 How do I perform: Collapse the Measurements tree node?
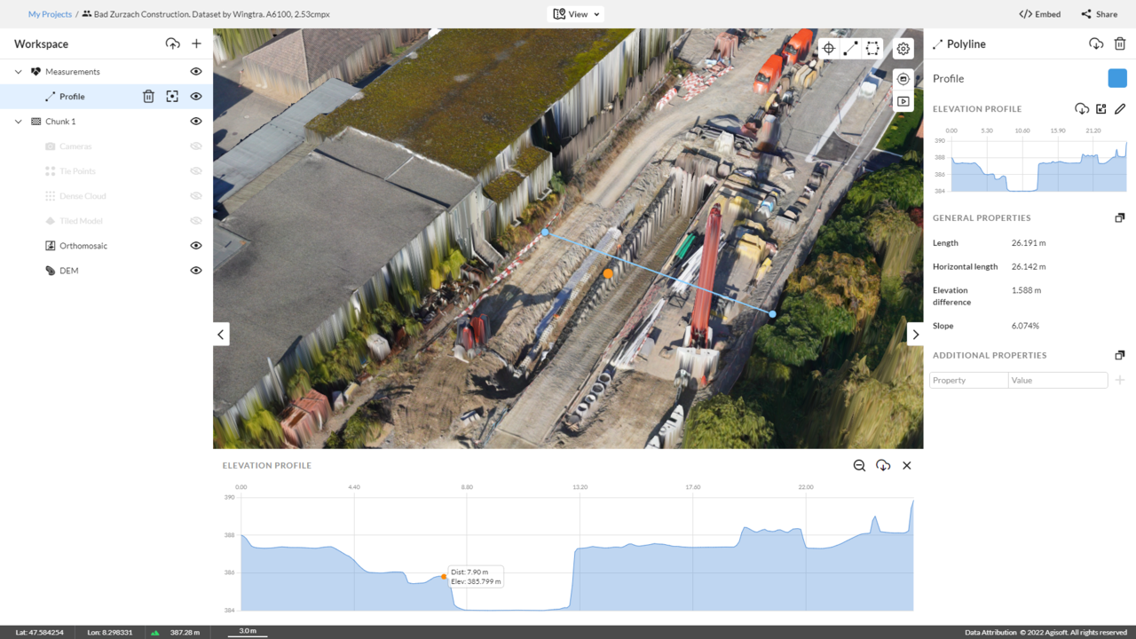click(x=18, y=71)
